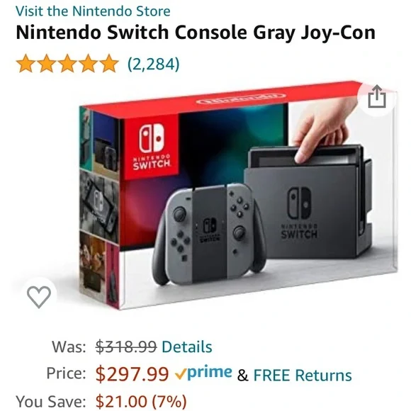Click the side panel photos on the box
Screen dimensions: 411x411
[99, 208]
